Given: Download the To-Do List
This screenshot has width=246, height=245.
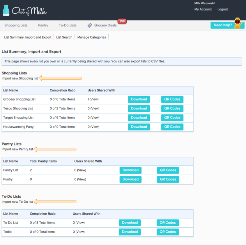Looking at the screenshot, I should [130, 223].
